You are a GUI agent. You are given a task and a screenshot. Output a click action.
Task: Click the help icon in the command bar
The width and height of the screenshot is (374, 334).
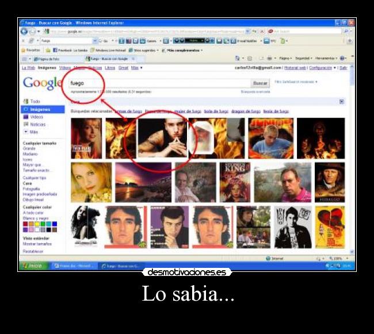[342, 58]
